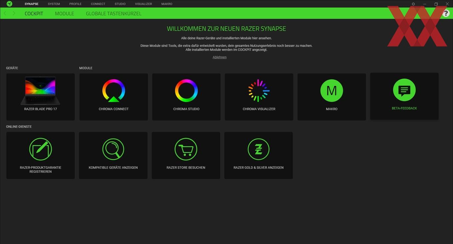Open the PROFILE top menu item

tap(75, 4)
